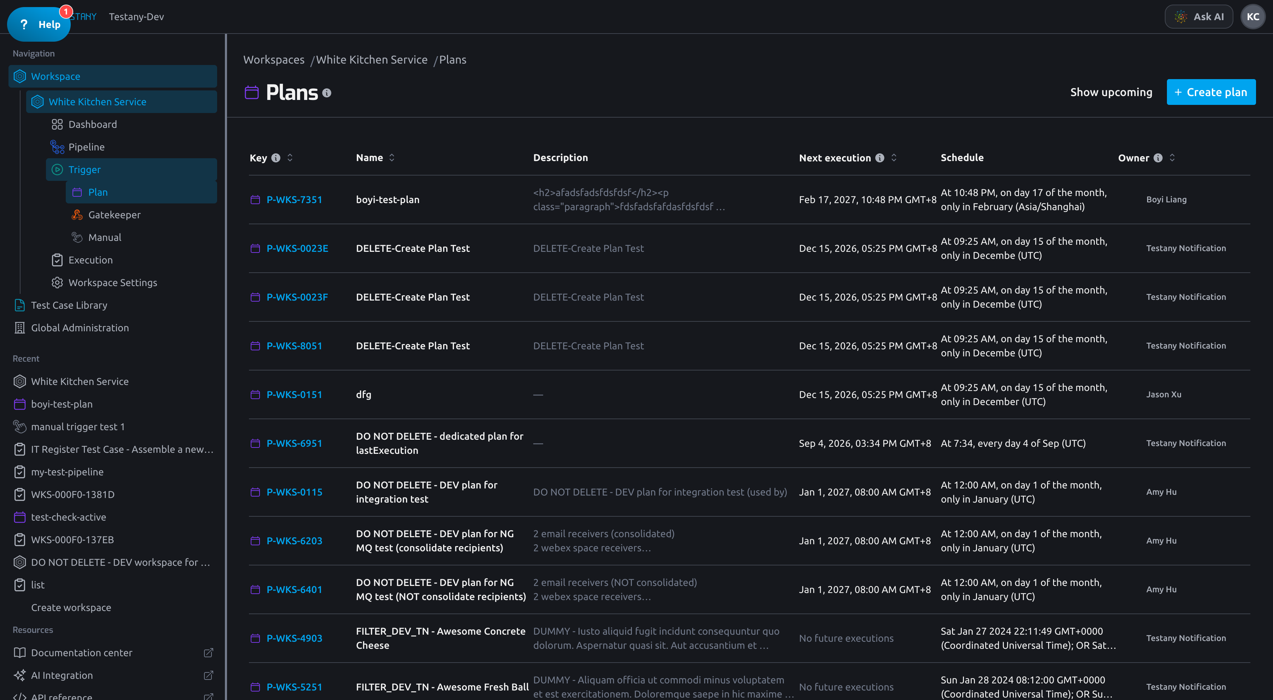Click the Next execution info icon
This screenshot has width=1273, height=700.
click(880, 158)
